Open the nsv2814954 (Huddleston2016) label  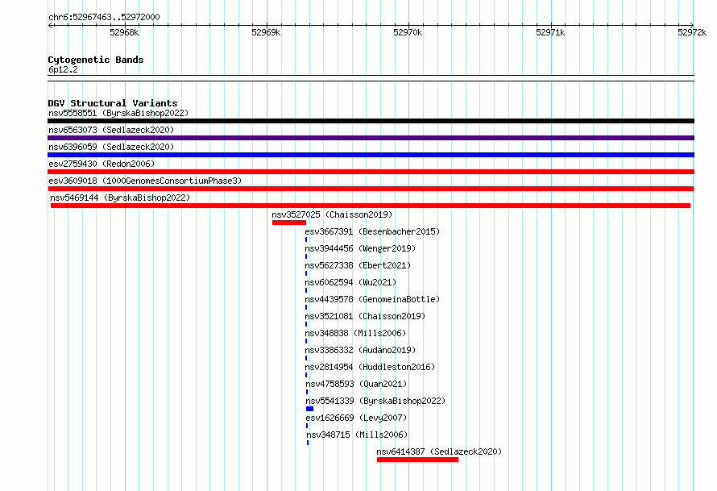point(370,367)
